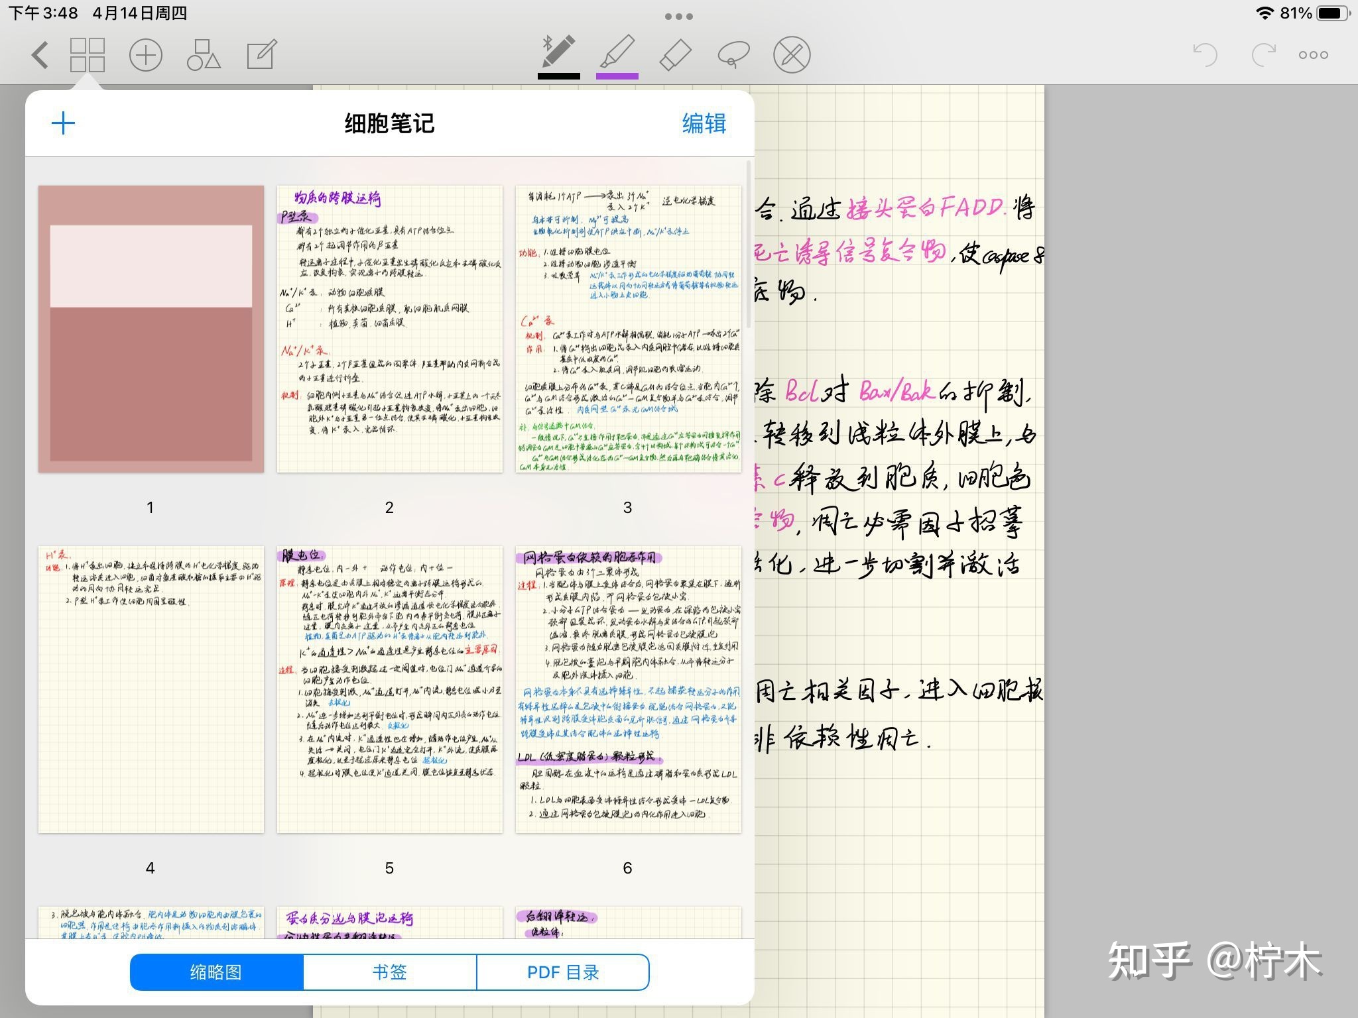Switch to the PDF 目录 tab
1358x1018 pixels.
tap(562, 972)
